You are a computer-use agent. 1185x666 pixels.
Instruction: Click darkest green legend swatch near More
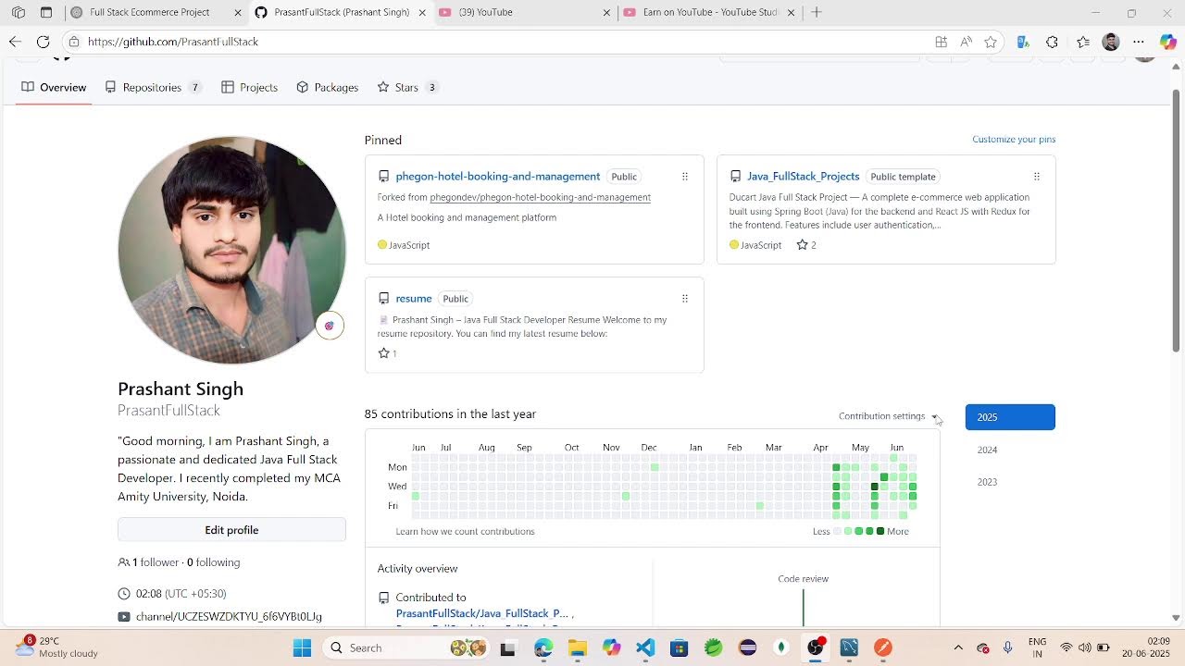(x=879, y=532)
